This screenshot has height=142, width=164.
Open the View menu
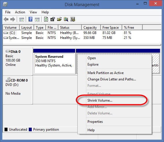click(x=33, y=12)
